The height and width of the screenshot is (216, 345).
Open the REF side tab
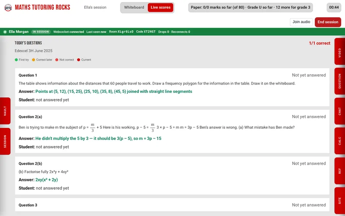pos(340,171)
